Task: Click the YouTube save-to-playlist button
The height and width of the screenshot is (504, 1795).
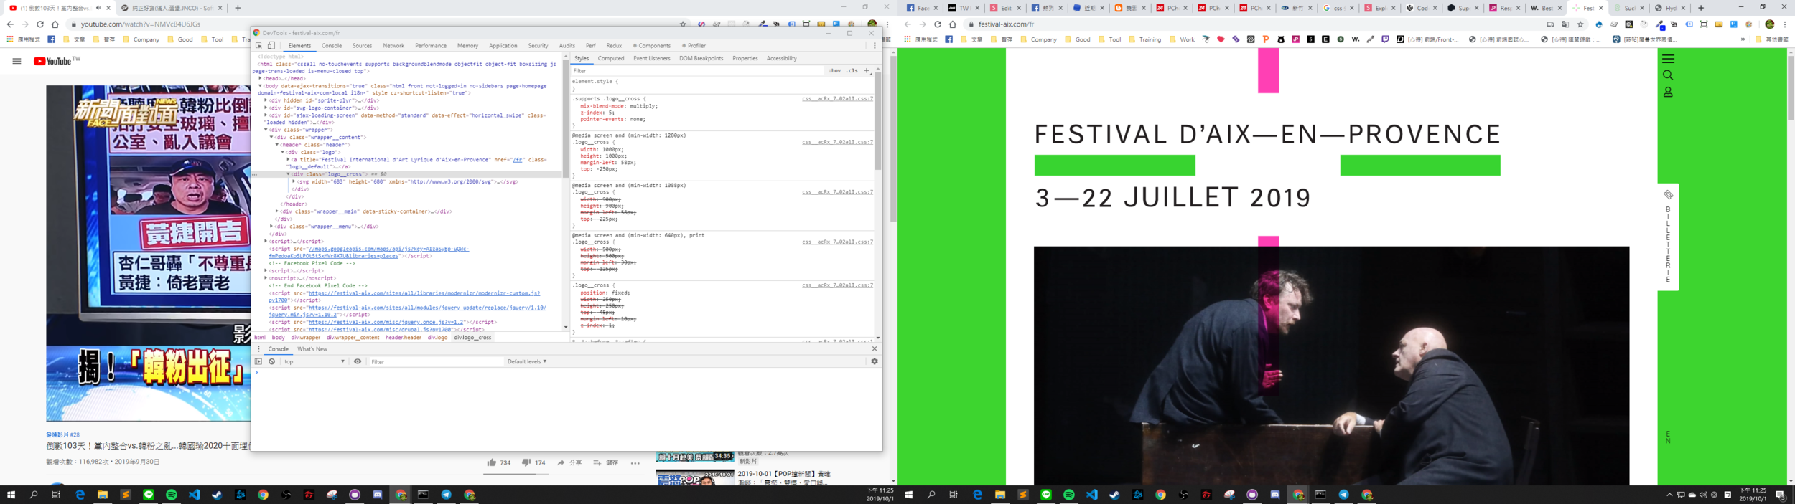Action: (605, 462)
